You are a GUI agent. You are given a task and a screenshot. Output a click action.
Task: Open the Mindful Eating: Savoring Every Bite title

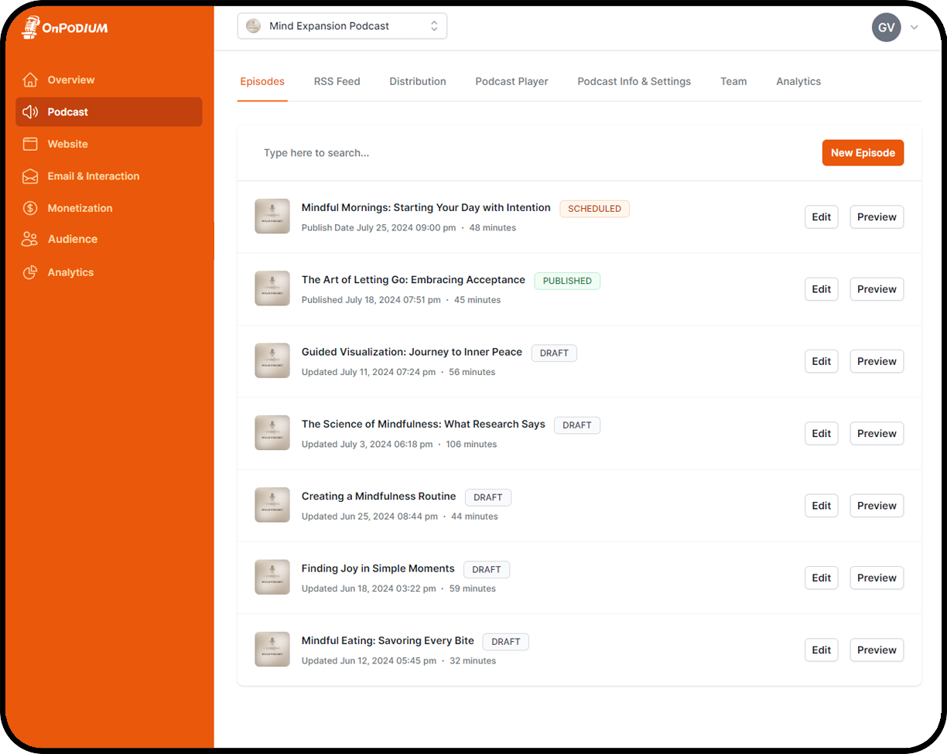click(x=388, y=641)
